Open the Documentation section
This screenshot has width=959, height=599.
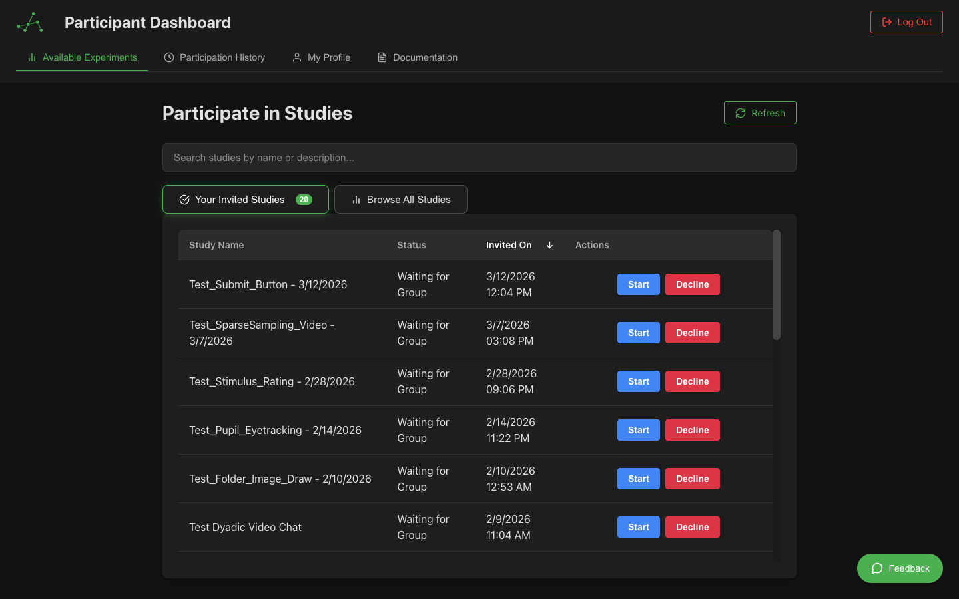click(x=418, y=57)
